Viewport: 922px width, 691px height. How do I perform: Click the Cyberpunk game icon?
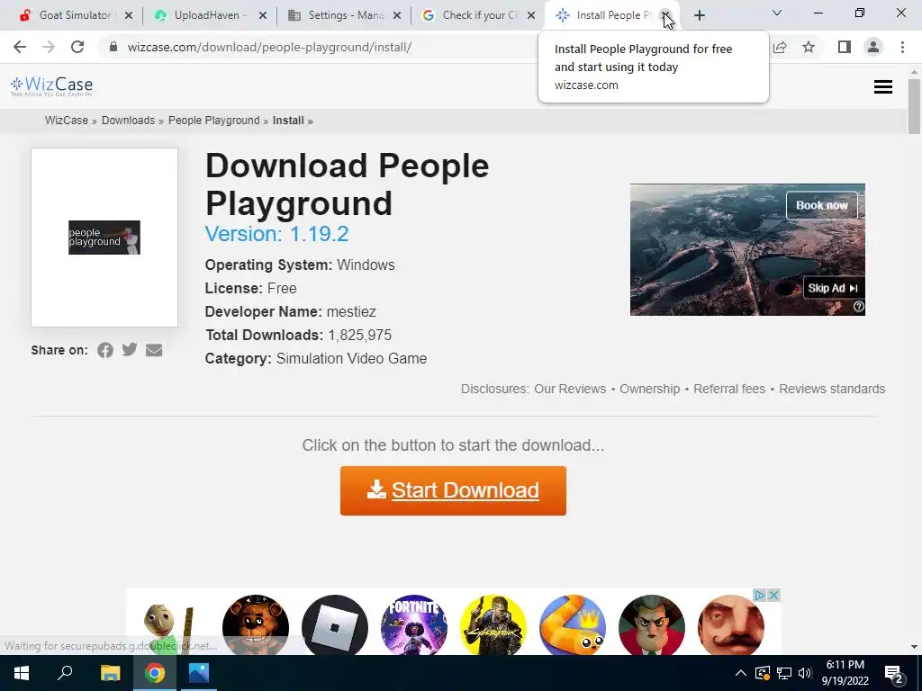tap(493, 625)
